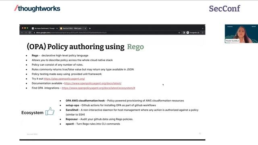Click the '(OPA) Policy authoring using' title
Screen dimensions: 258x145
point(75,47)
